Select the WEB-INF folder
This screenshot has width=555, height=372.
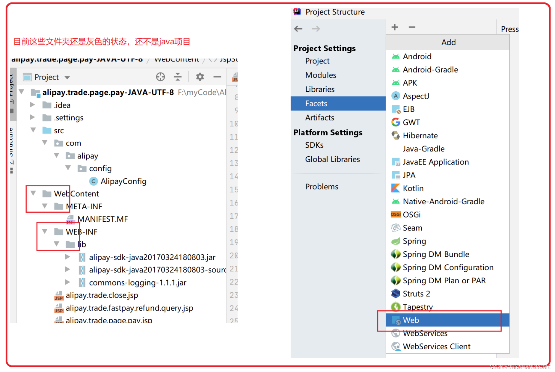(x=76, y=232)
